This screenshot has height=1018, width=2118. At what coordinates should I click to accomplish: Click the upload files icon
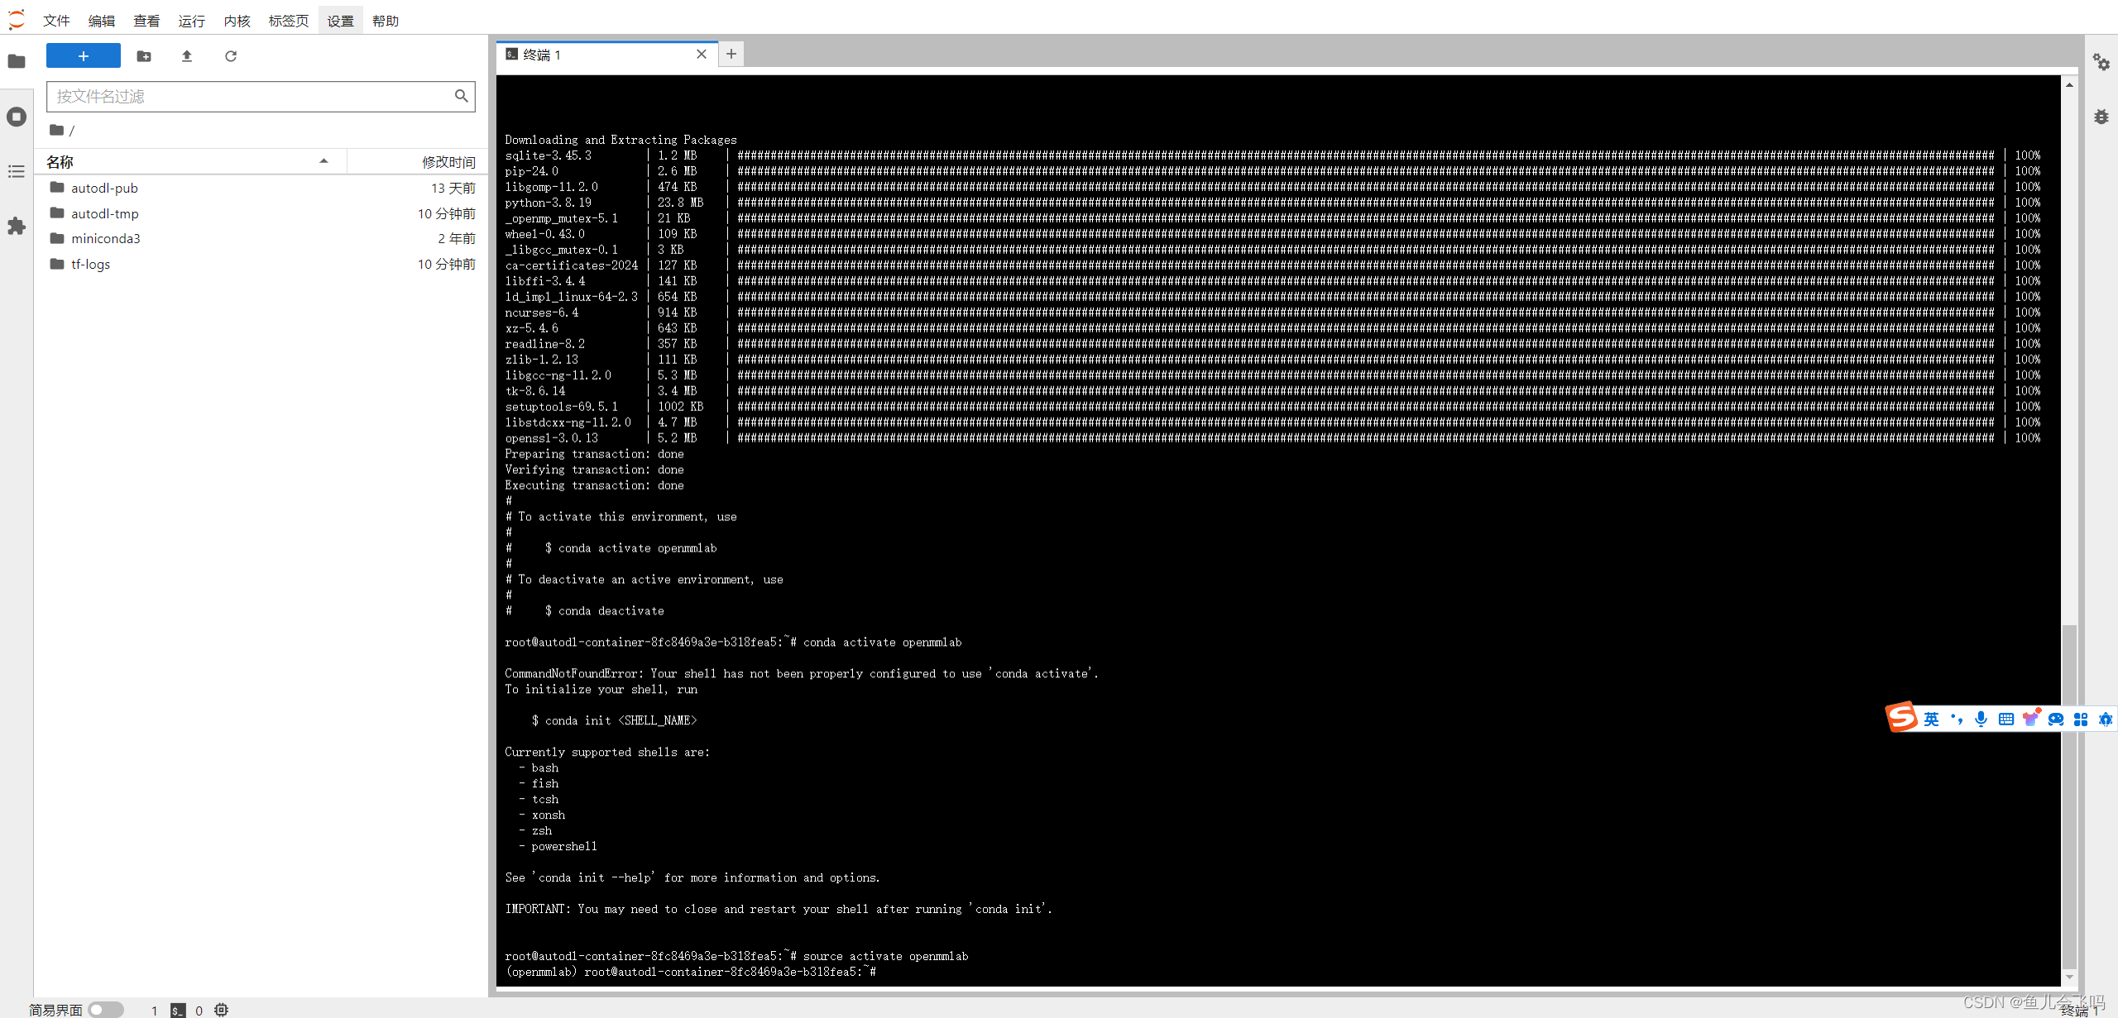pos(186,56)
